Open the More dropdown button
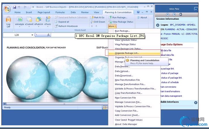209x129 pixels. pyautogui.click(x=112, y=26)
